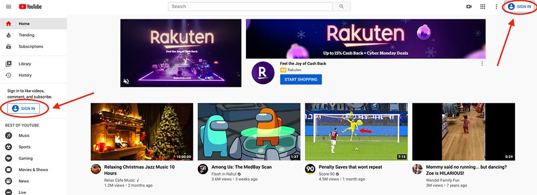This screenshot has height=195, width=537.
Task: Open the Christmas fireplace video thumbnail
Action: (x=142, y=132)
